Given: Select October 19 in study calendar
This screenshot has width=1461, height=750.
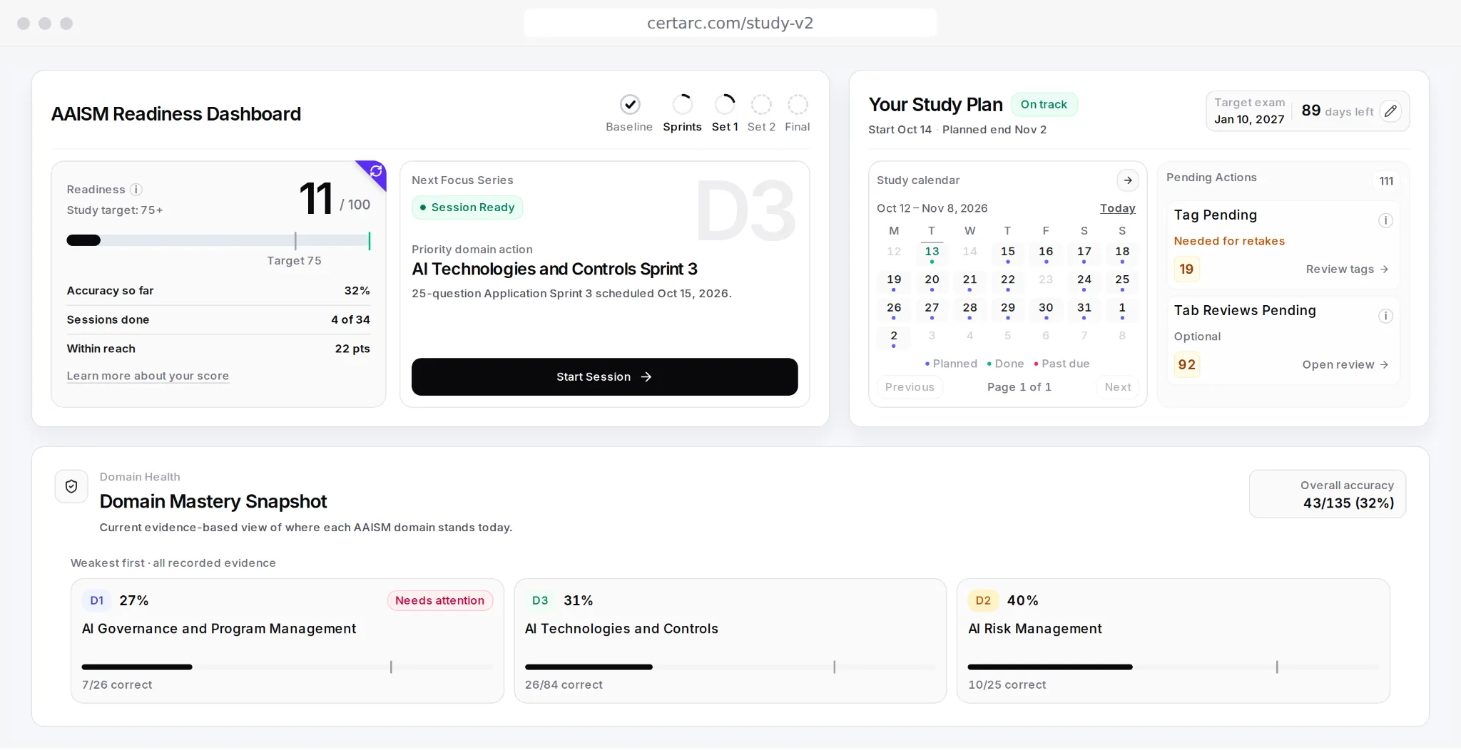Looking at the screenshot, I should click(x=893, y=281).
